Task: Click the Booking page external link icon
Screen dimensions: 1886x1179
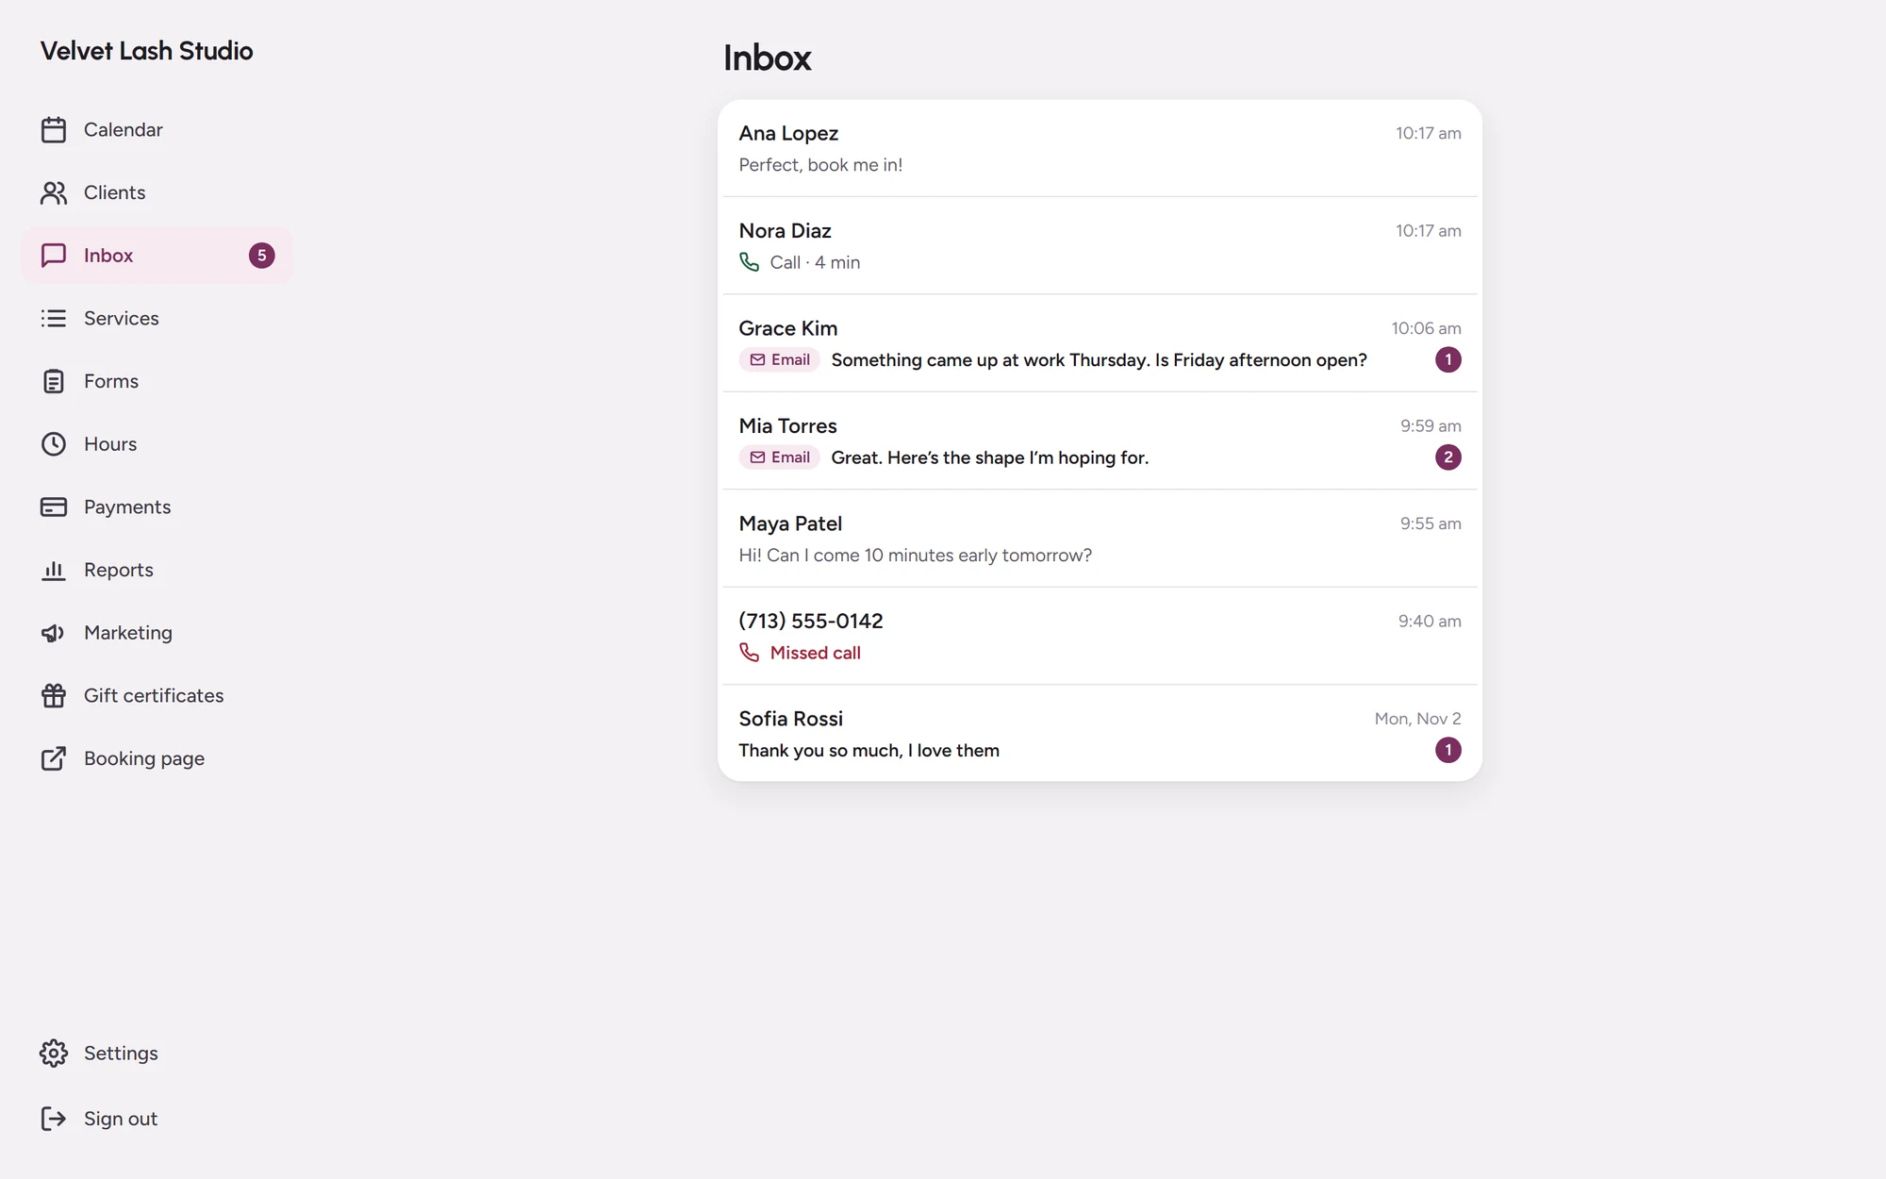Action: (x=54, y=758)
